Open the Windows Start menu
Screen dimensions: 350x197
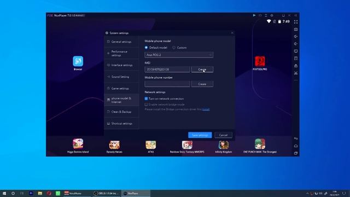pyautogui.click(x=4, y=193)
